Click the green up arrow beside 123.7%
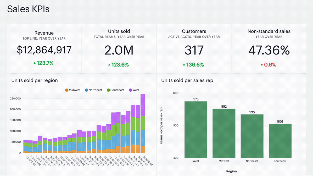This screenshot has width=313, height=176. 35,63
